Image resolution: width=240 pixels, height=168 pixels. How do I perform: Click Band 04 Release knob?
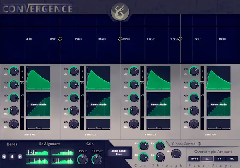[x=194, y=84]
